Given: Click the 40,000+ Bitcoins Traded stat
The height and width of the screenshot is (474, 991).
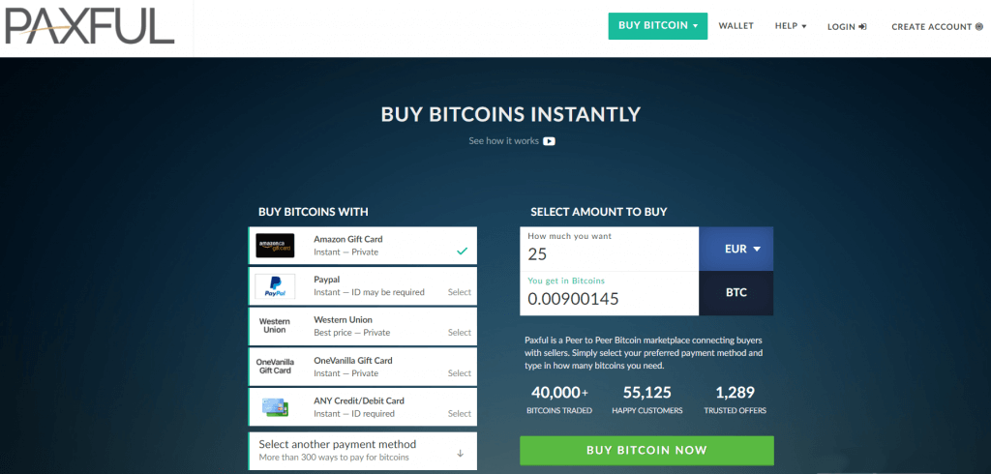Looking at the screenshot, I should coord(559,400).
